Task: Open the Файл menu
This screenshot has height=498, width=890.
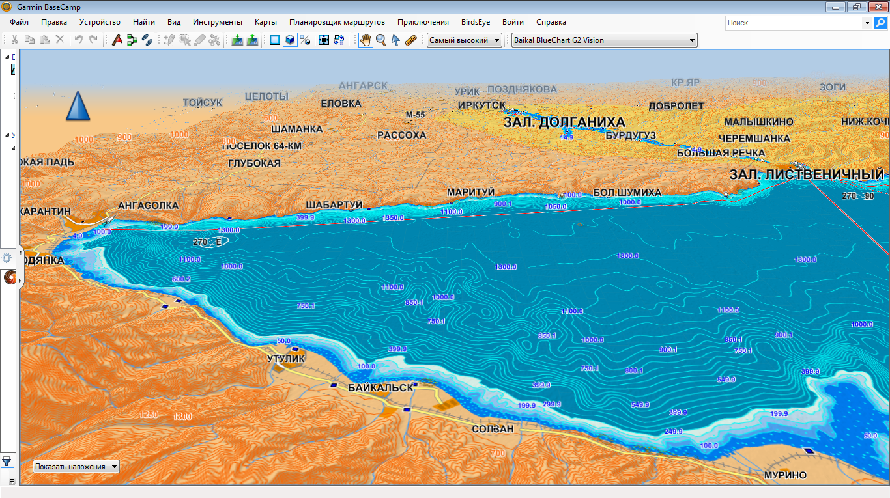Action: [20, 22]
